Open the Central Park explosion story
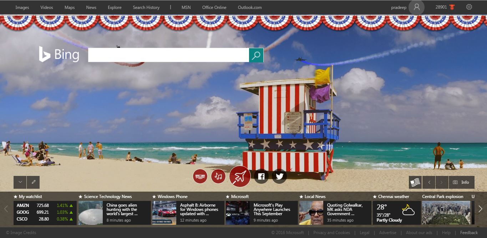The image size is (487, 238). tap(443, 197)
